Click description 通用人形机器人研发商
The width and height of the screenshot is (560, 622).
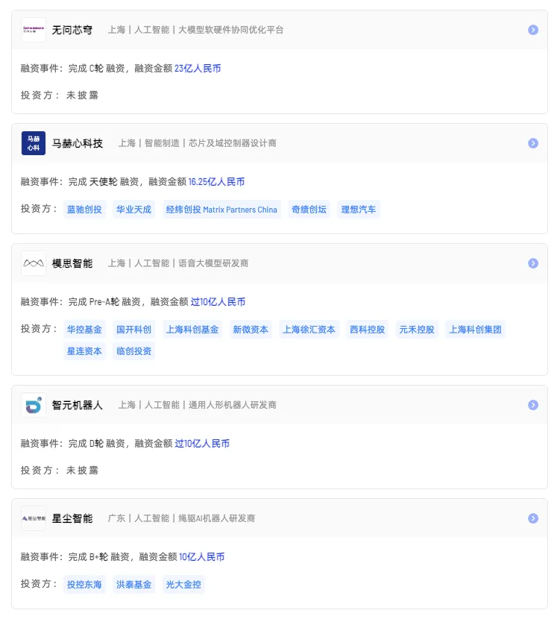tap(233, 405)
